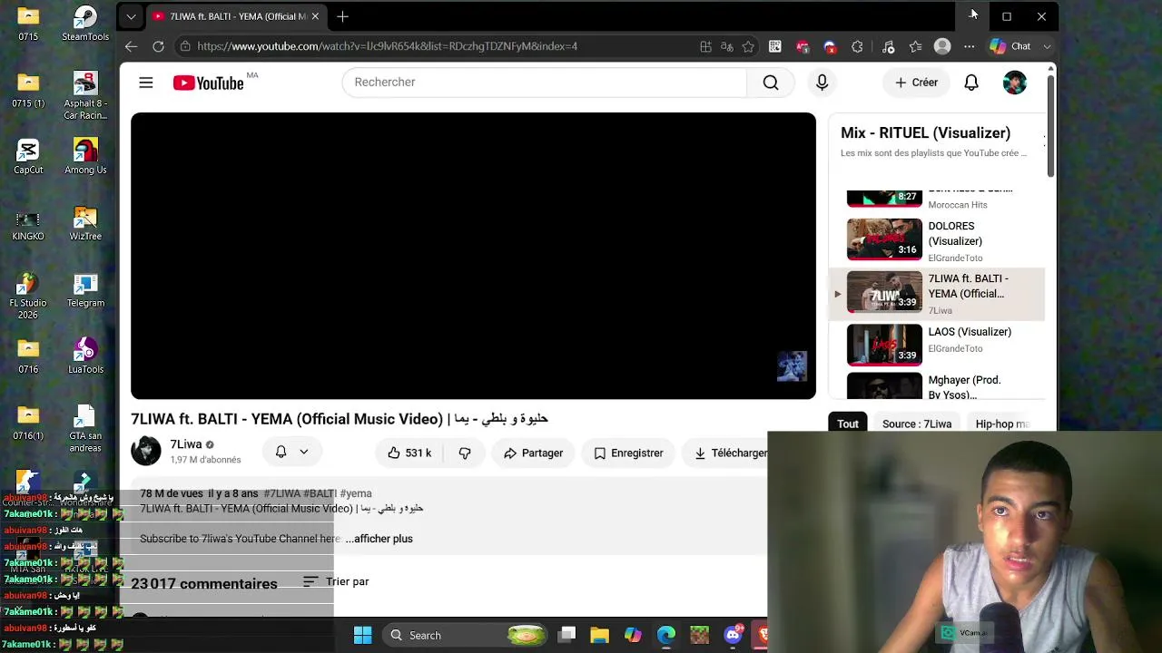
Task: Click the channel watermark in the video corner
Action: pos(792,366)
